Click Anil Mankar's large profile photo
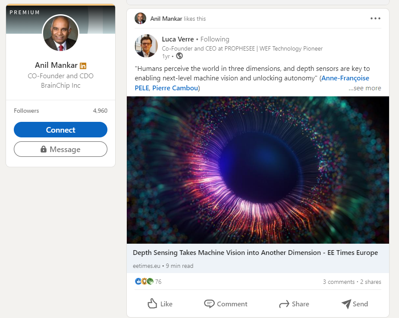This screenshot has width=399, height=318. coord(60,33)
